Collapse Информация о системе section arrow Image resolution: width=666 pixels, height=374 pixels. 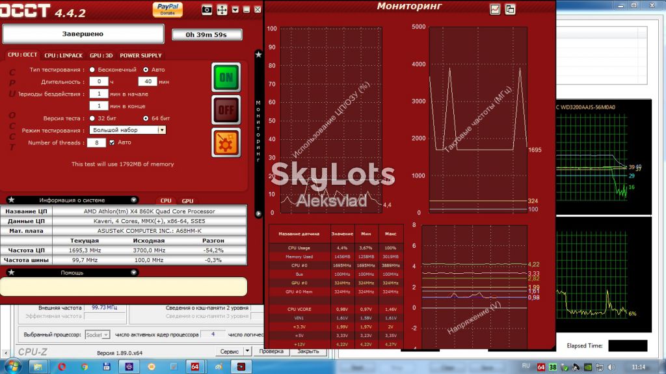point(133,200)
